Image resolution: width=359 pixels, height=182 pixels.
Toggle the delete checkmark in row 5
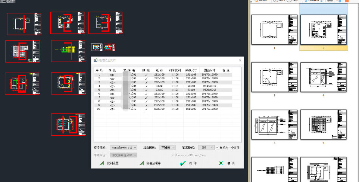click(x=146, y=90)
